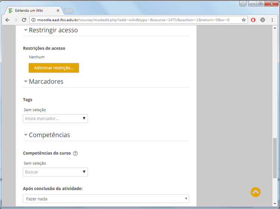The width and height of the screenshot is (280, 209).
Task: Click the vertical page scrollbar thumb
Action: [275, 160]
